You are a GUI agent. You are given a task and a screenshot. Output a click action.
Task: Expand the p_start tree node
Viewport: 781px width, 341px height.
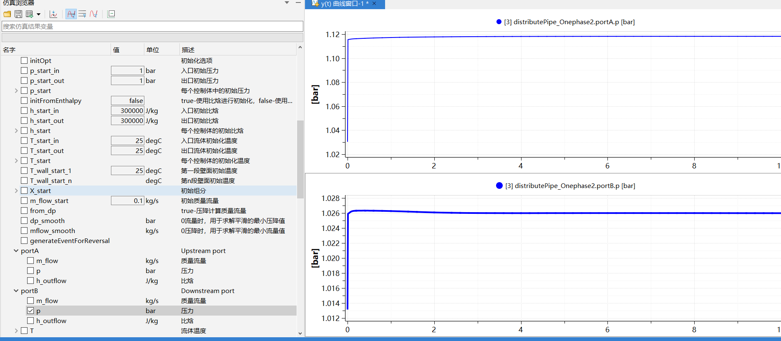click(16, 90)
